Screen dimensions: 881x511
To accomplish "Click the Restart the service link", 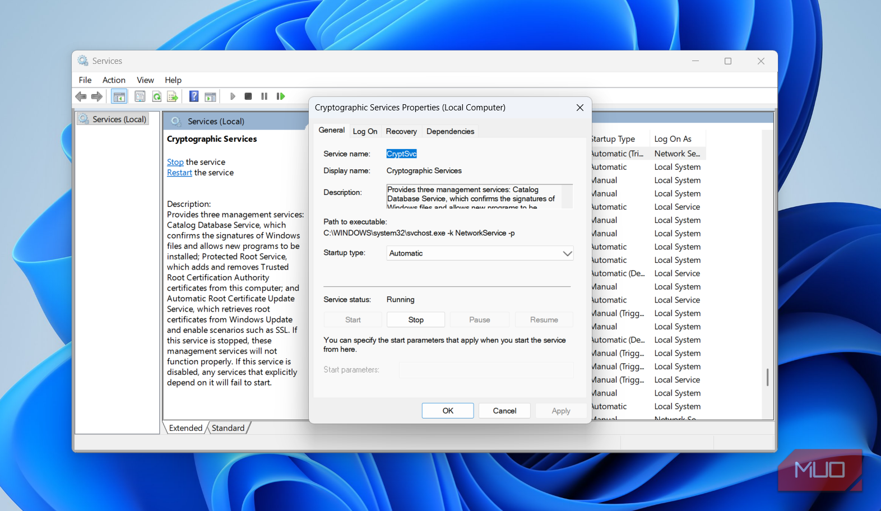I will coord(179,173).
